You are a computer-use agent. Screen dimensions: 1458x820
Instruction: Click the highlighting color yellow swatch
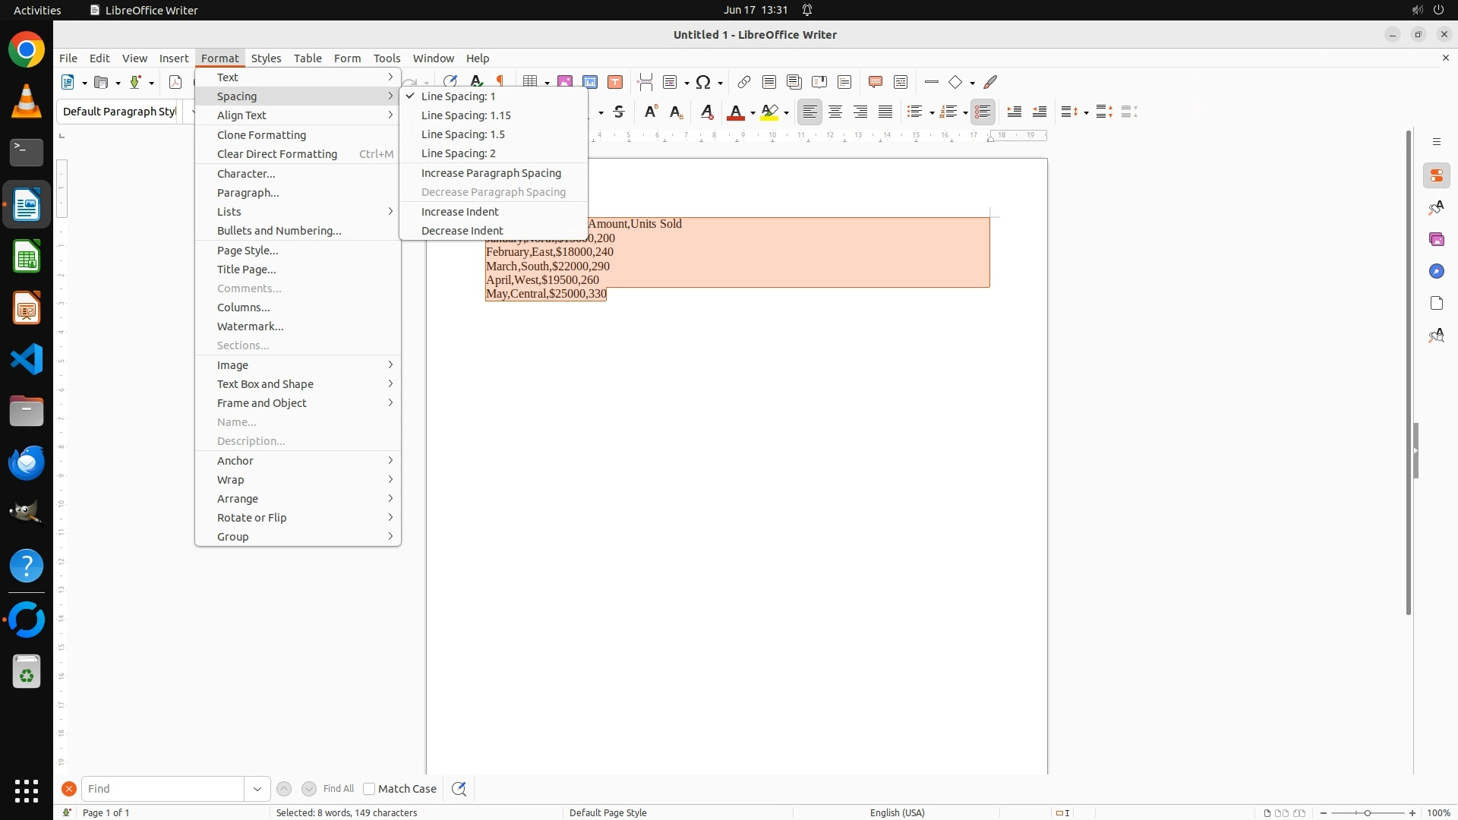click(x=769, y=112)
